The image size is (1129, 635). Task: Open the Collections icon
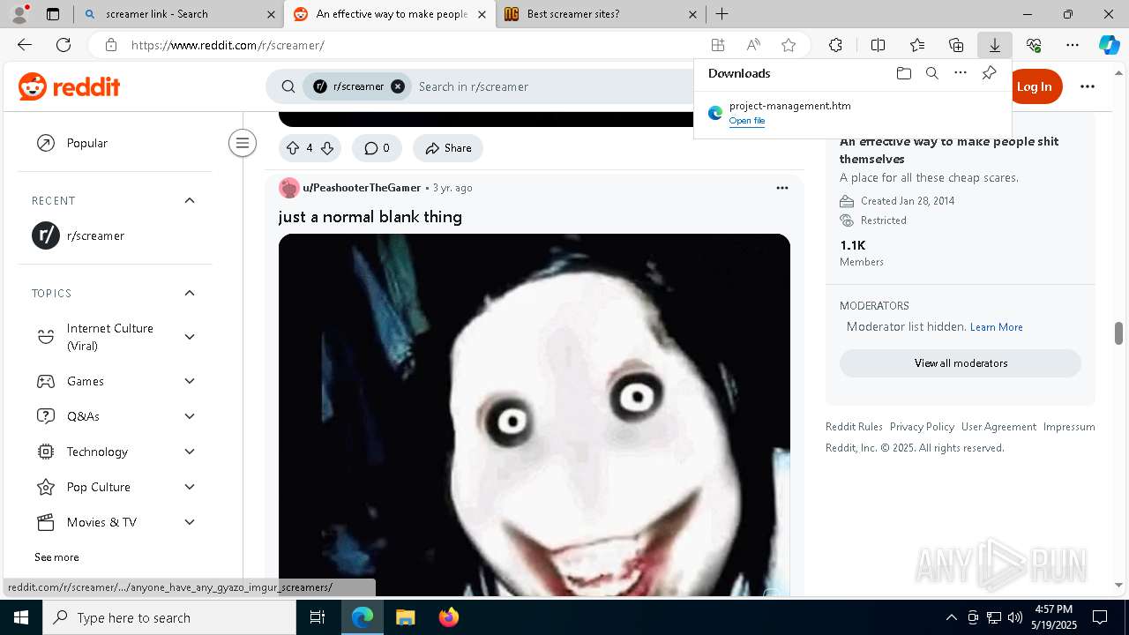[x=956, y=45]
